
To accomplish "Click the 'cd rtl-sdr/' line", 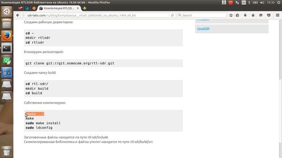I will 37,84.
